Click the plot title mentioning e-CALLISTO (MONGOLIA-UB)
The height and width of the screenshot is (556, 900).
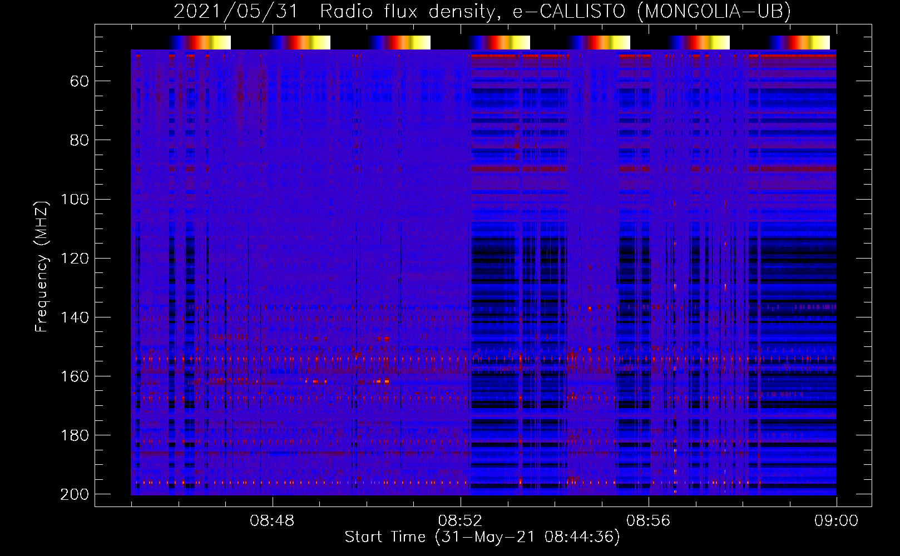click(482, 12)
